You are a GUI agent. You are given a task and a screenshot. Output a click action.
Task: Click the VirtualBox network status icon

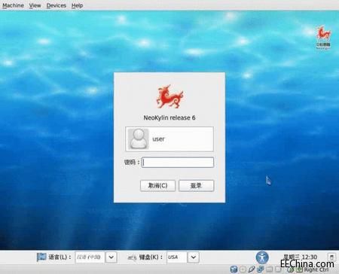click(261, 269)
